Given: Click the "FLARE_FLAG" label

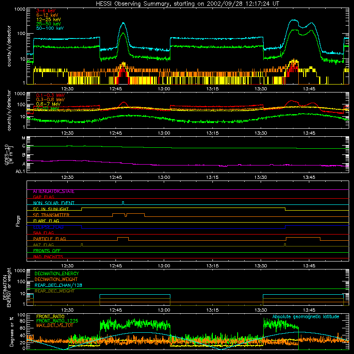Looking at the screenshot, I should click(46, 221).
